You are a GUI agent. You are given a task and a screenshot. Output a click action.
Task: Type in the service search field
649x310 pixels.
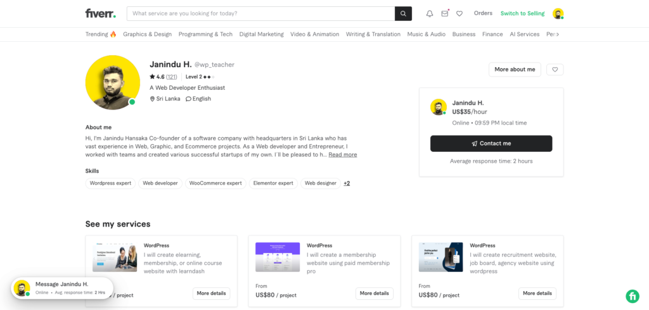coord(260,13)
